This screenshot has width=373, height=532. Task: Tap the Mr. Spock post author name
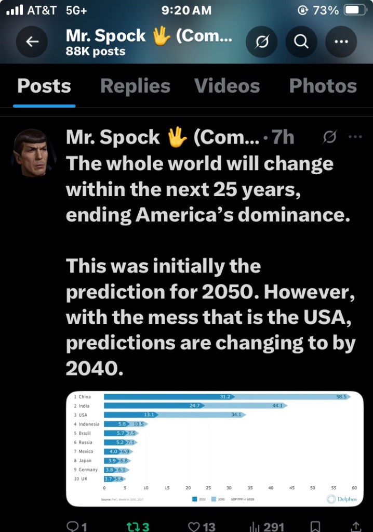113,137
